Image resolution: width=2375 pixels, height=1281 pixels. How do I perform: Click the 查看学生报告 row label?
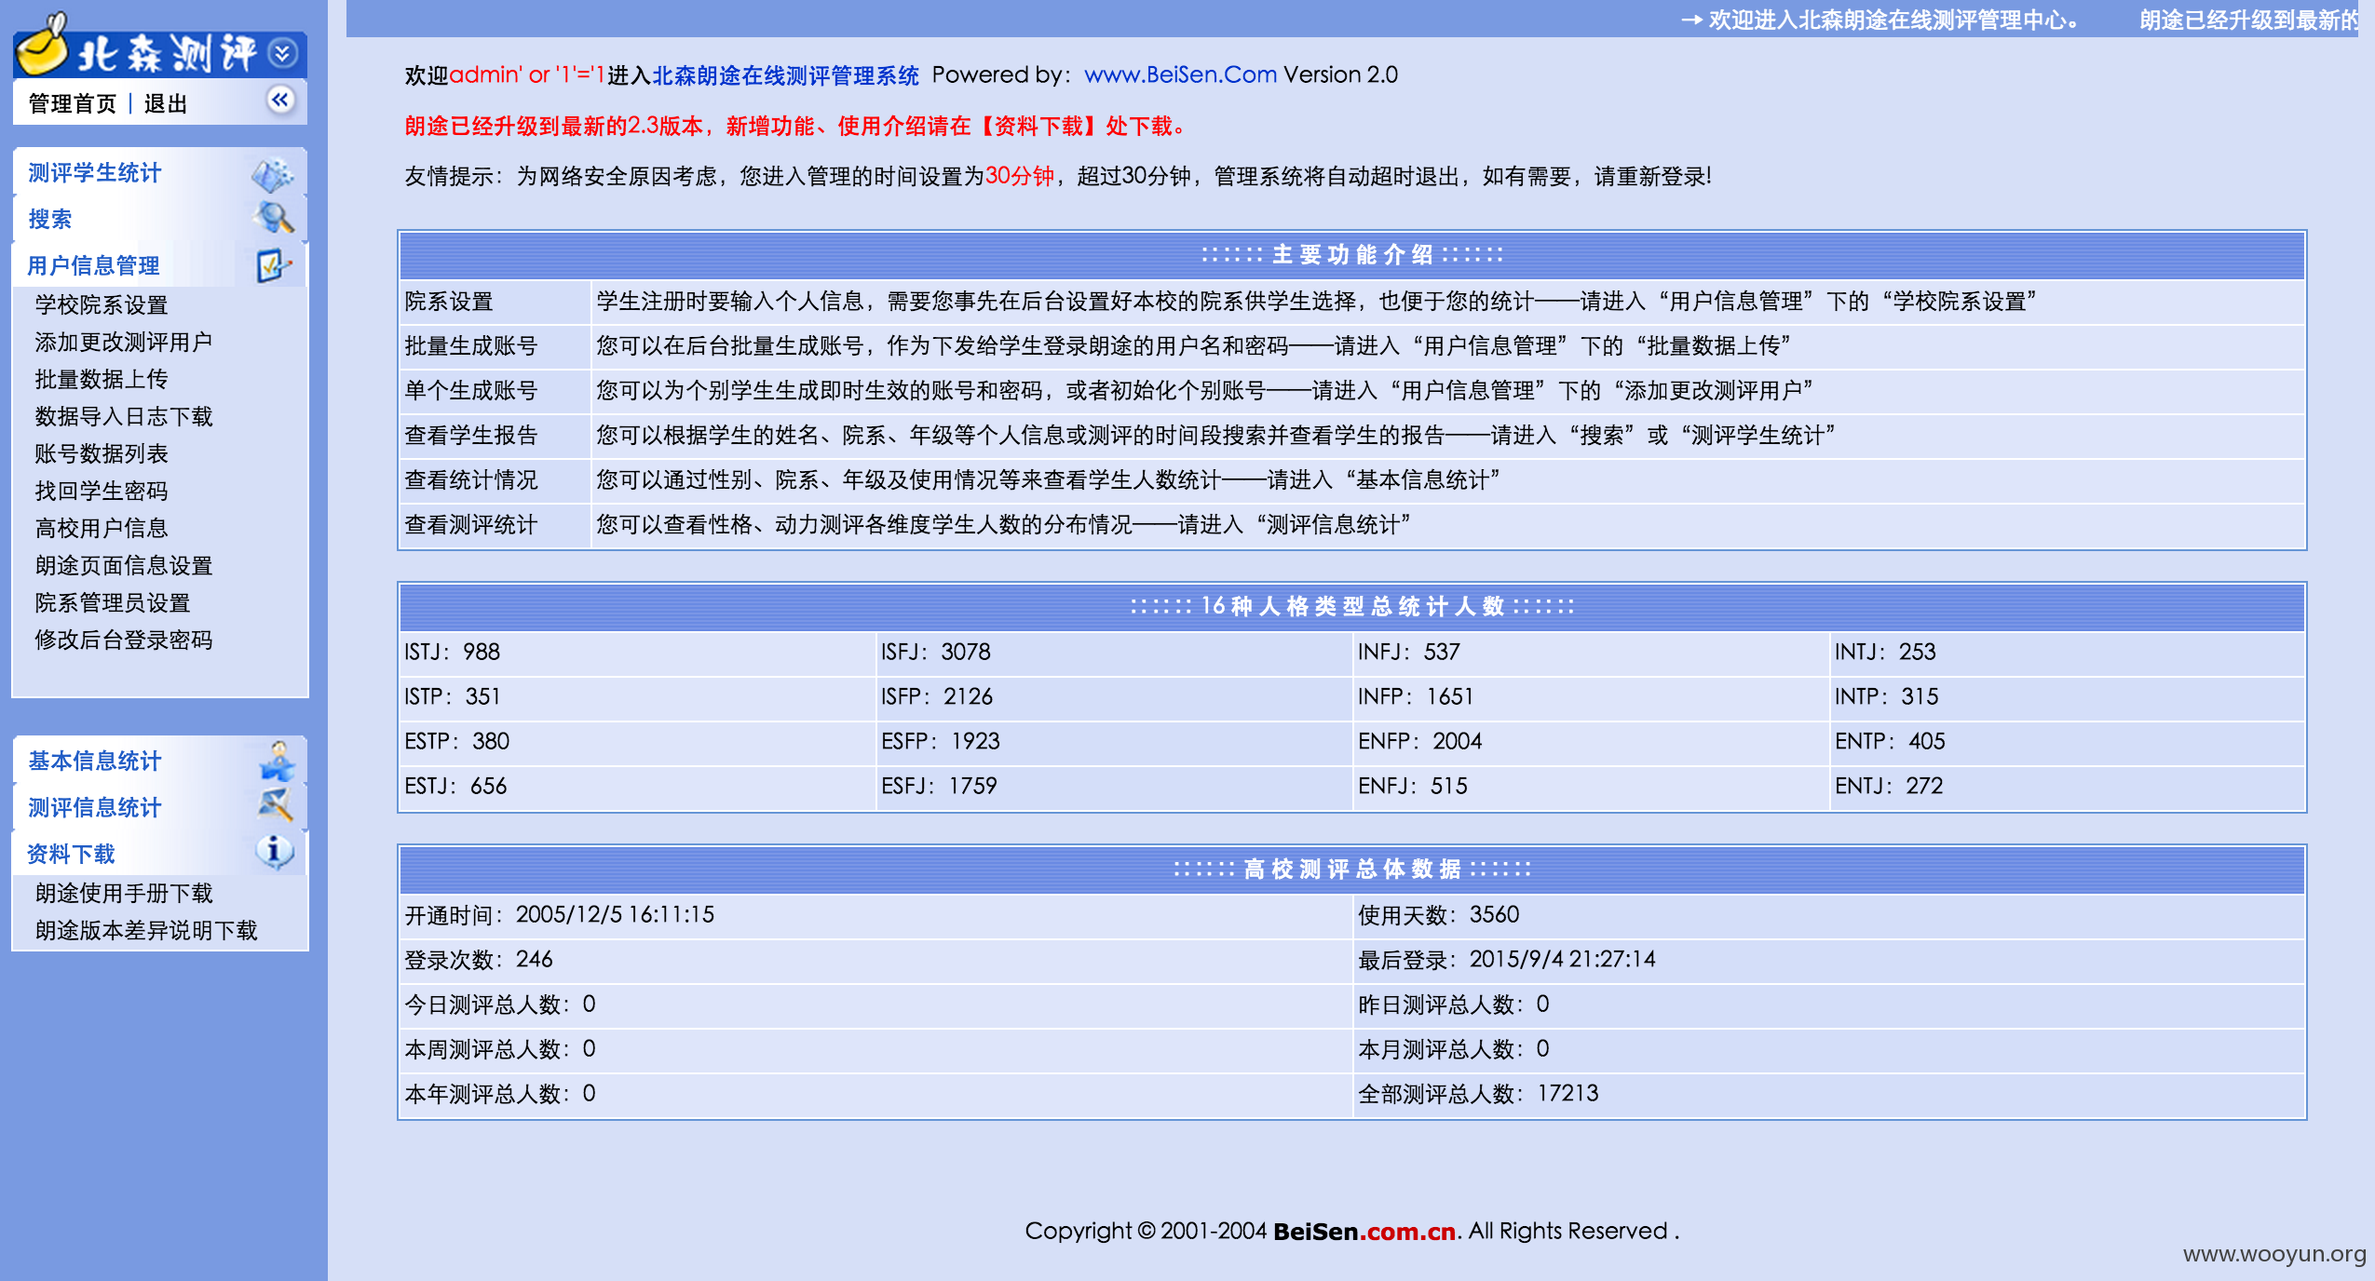pos(495,436)
